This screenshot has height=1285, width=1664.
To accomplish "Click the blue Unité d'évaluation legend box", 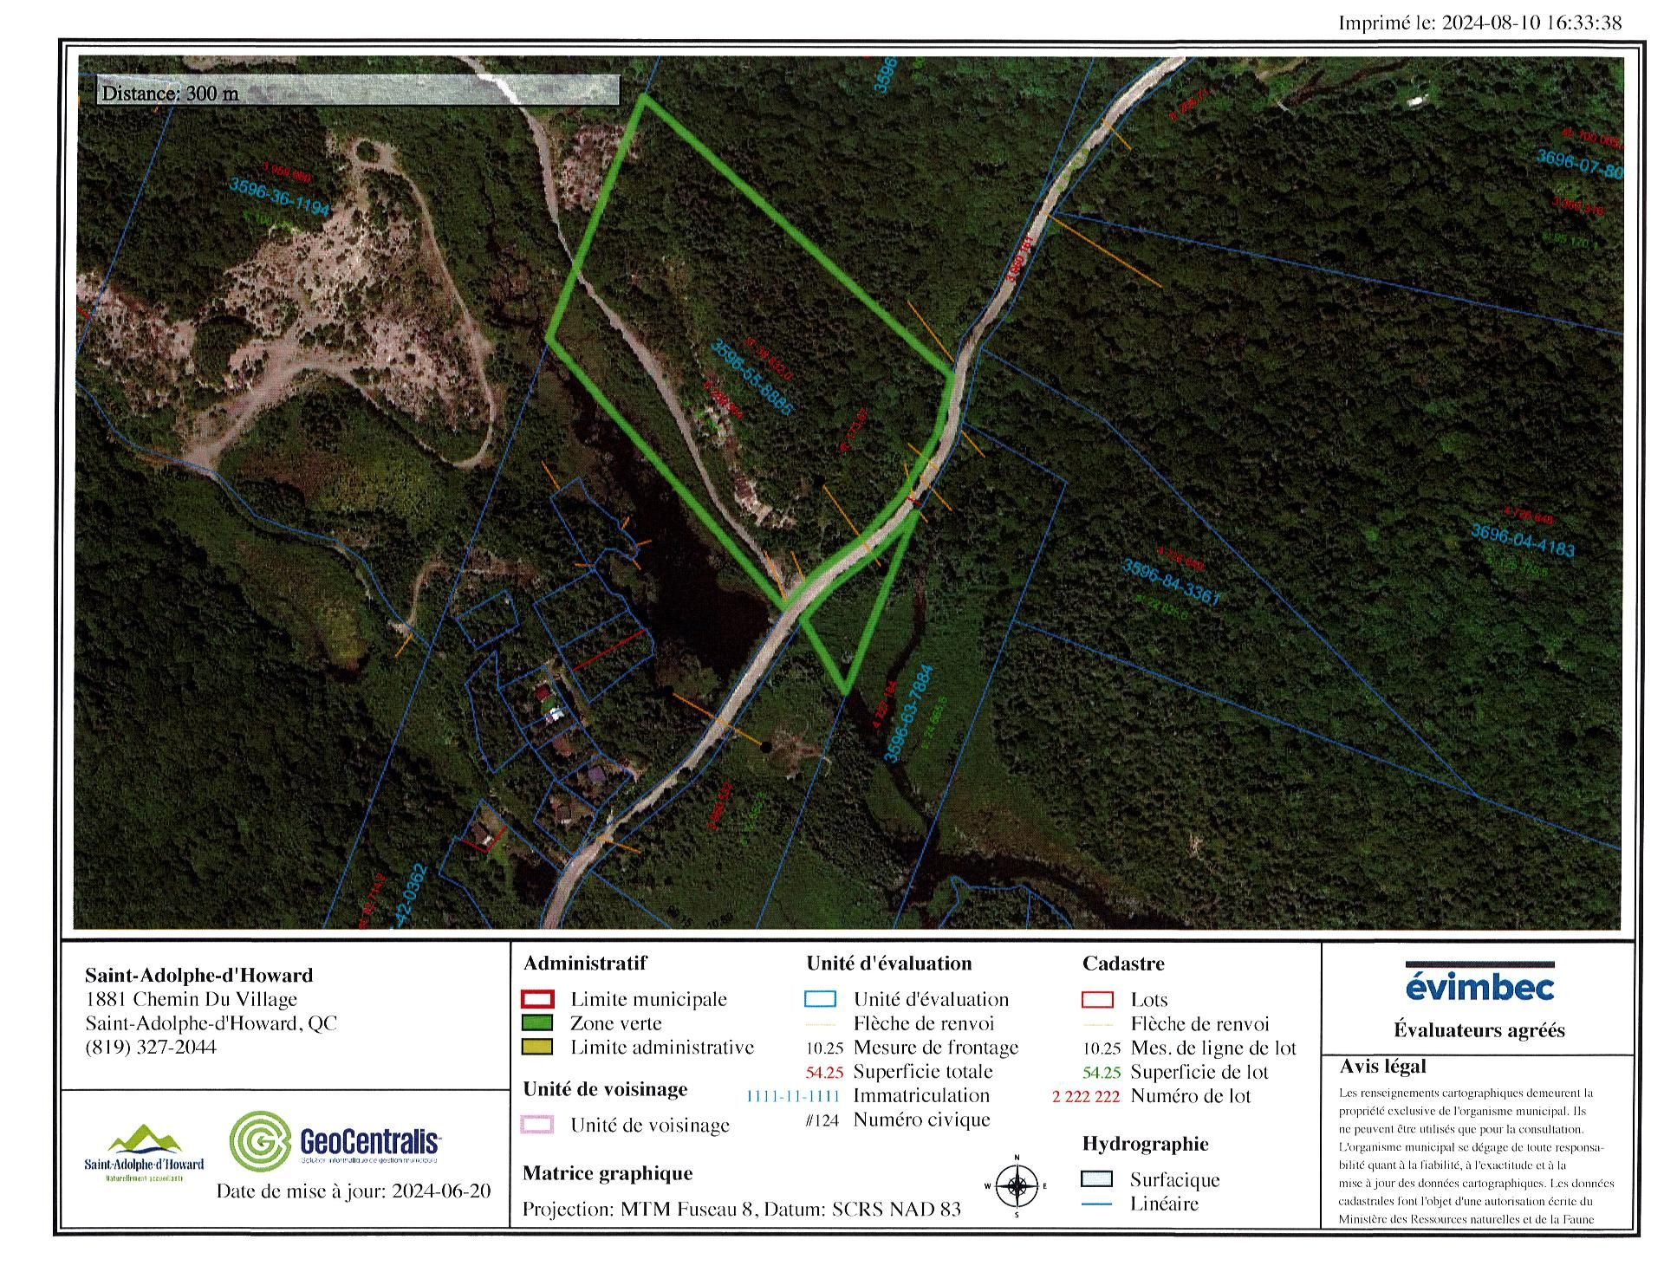I will click(x=820, y=999).
